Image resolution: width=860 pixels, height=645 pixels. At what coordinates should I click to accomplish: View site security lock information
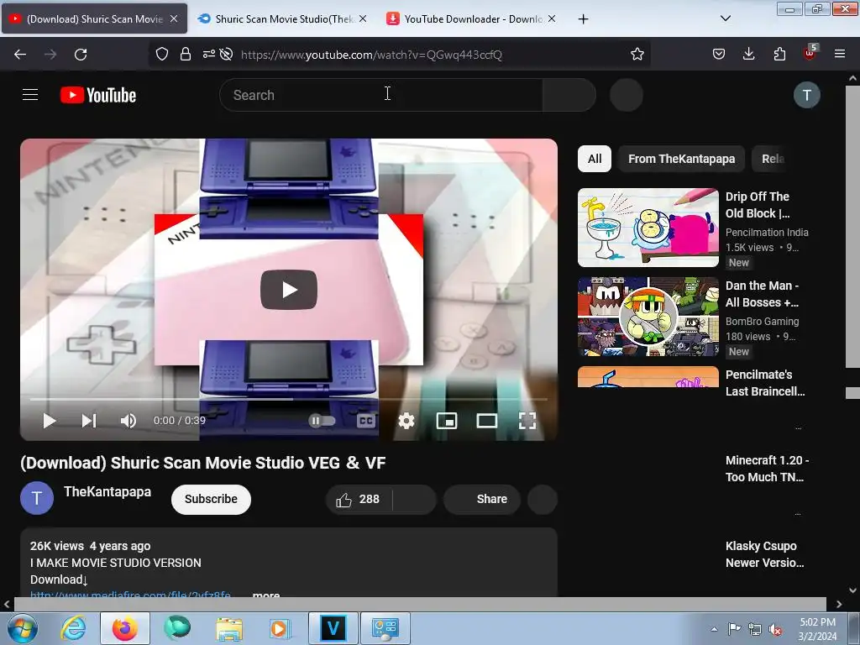coord(186,55)
